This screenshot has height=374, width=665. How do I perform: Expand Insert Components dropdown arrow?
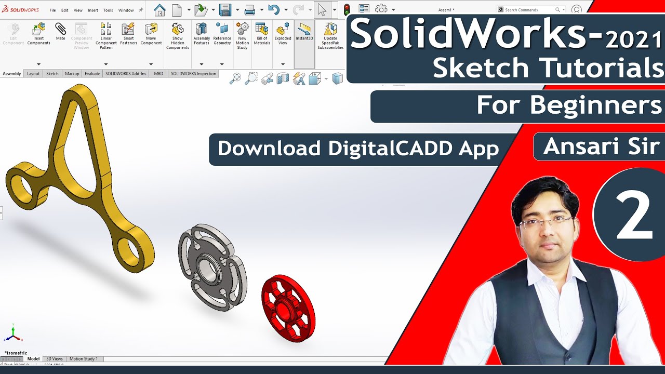[38, 64]
